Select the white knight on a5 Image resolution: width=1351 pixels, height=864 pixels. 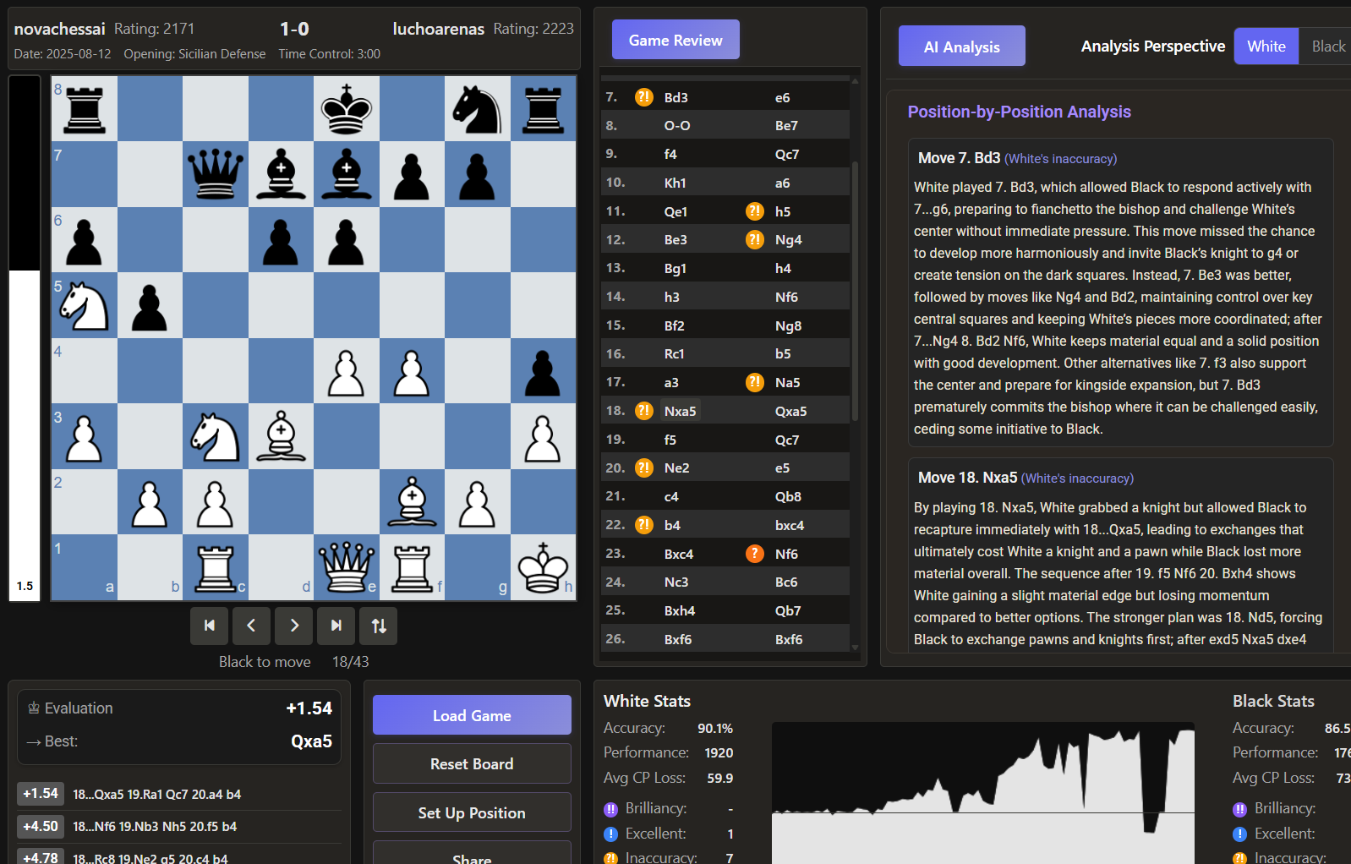coord(85,306)
